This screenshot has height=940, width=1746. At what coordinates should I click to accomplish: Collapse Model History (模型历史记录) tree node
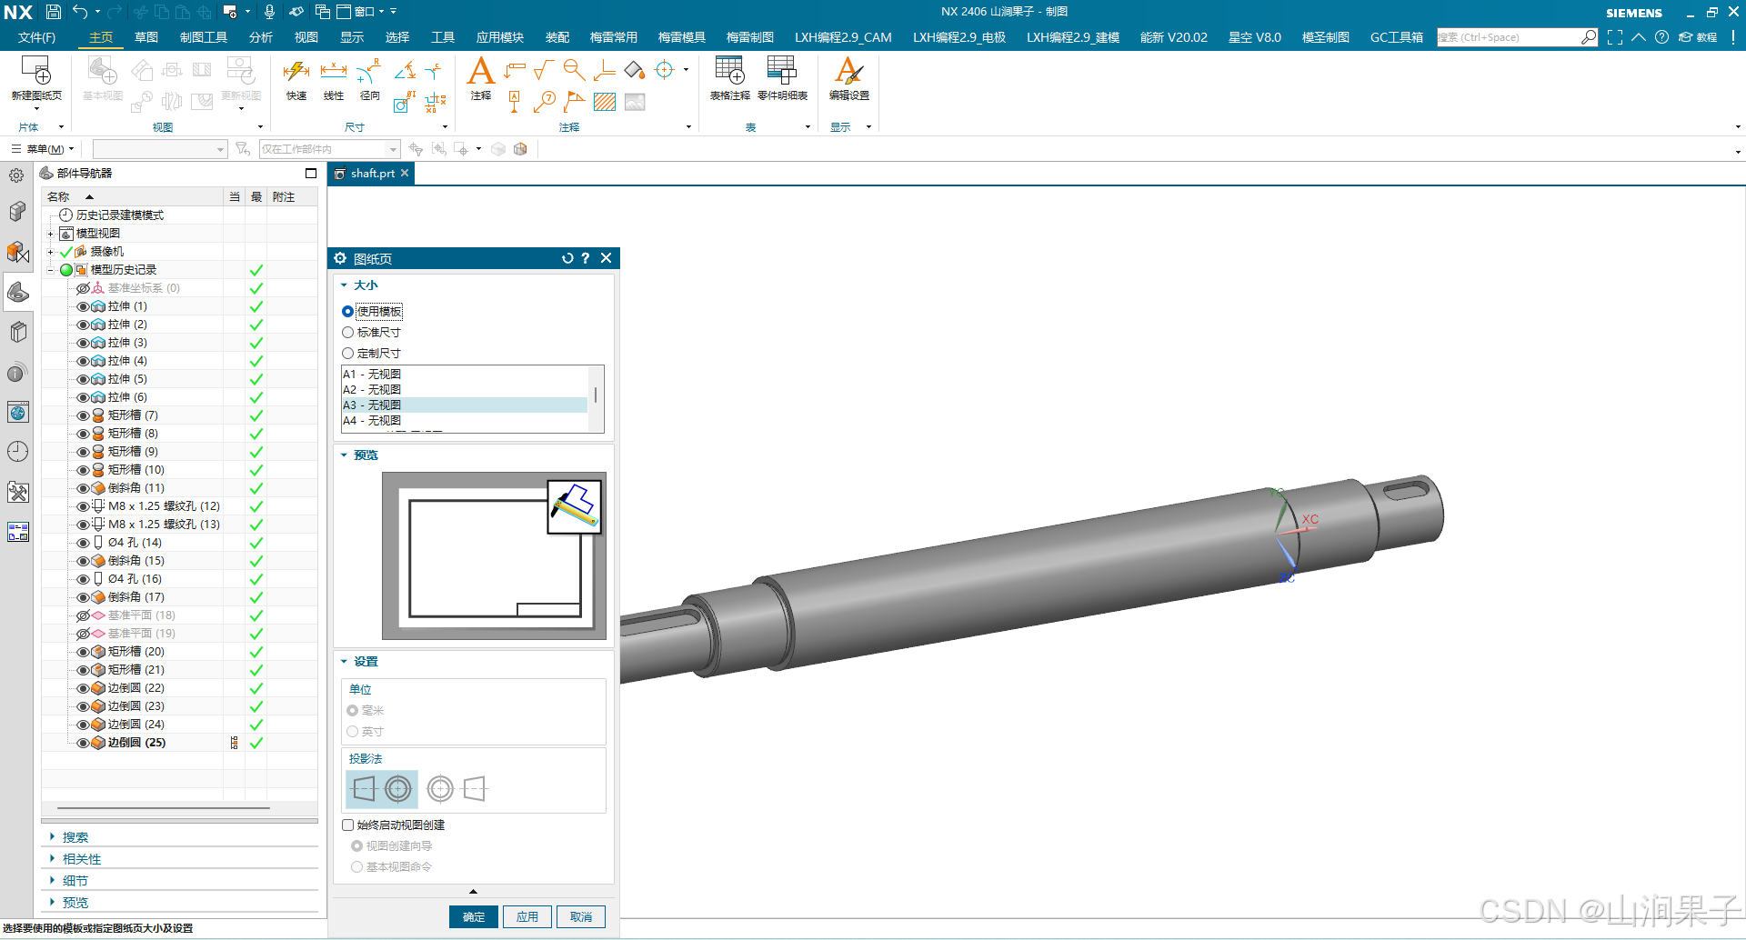[x=51, y=270]
